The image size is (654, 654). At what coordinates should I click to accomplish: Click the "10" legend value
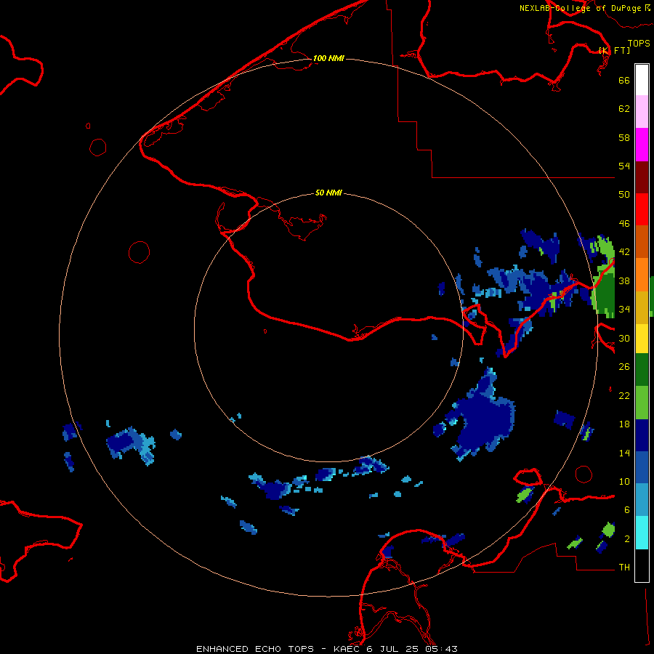pos(624,481)
